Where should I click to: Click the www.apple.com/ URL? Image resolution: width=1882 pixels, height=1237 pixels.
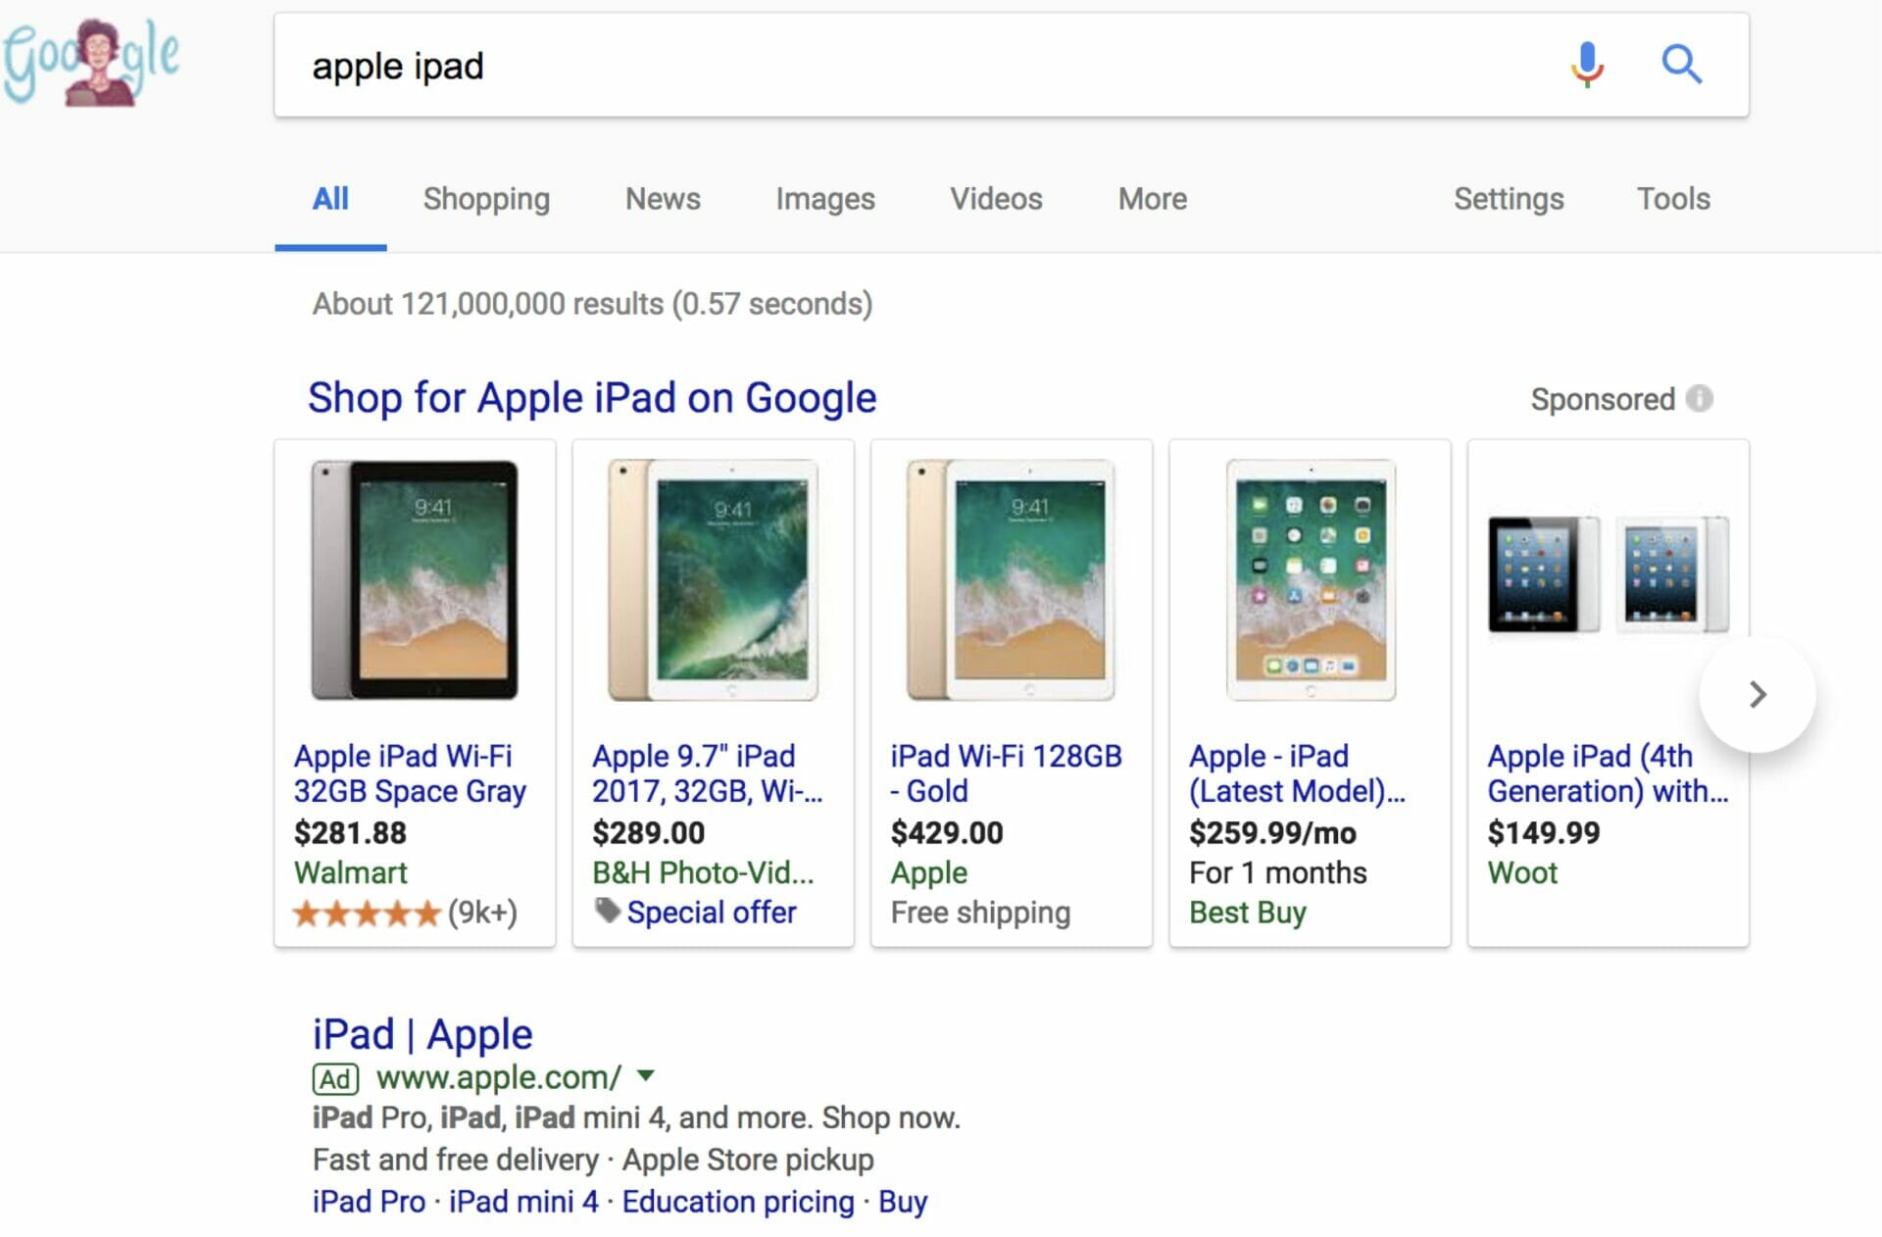tap(499, 1077)
